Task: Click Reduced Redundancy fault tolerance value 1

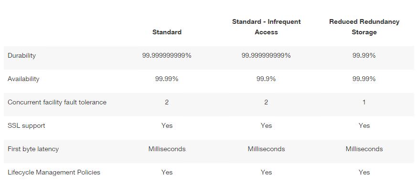Action: [364, 102]
